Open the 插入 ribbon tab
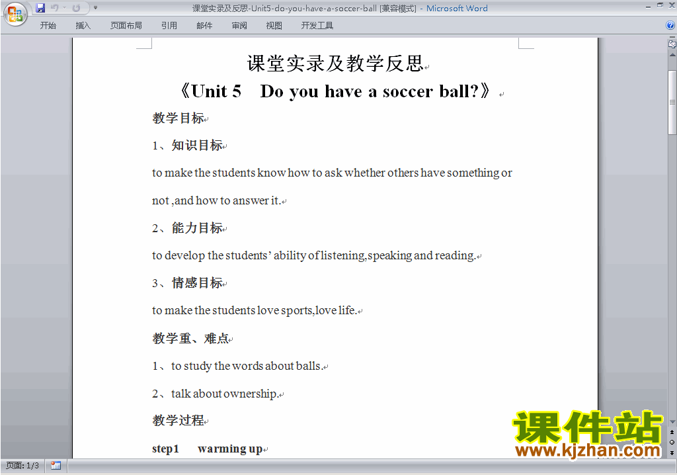This screenshot has width=677, height=475. [x=83, y=26]
